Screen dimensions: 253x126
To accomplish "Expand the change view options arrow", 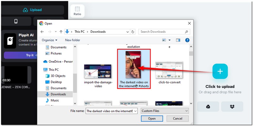I will (170, 40).
